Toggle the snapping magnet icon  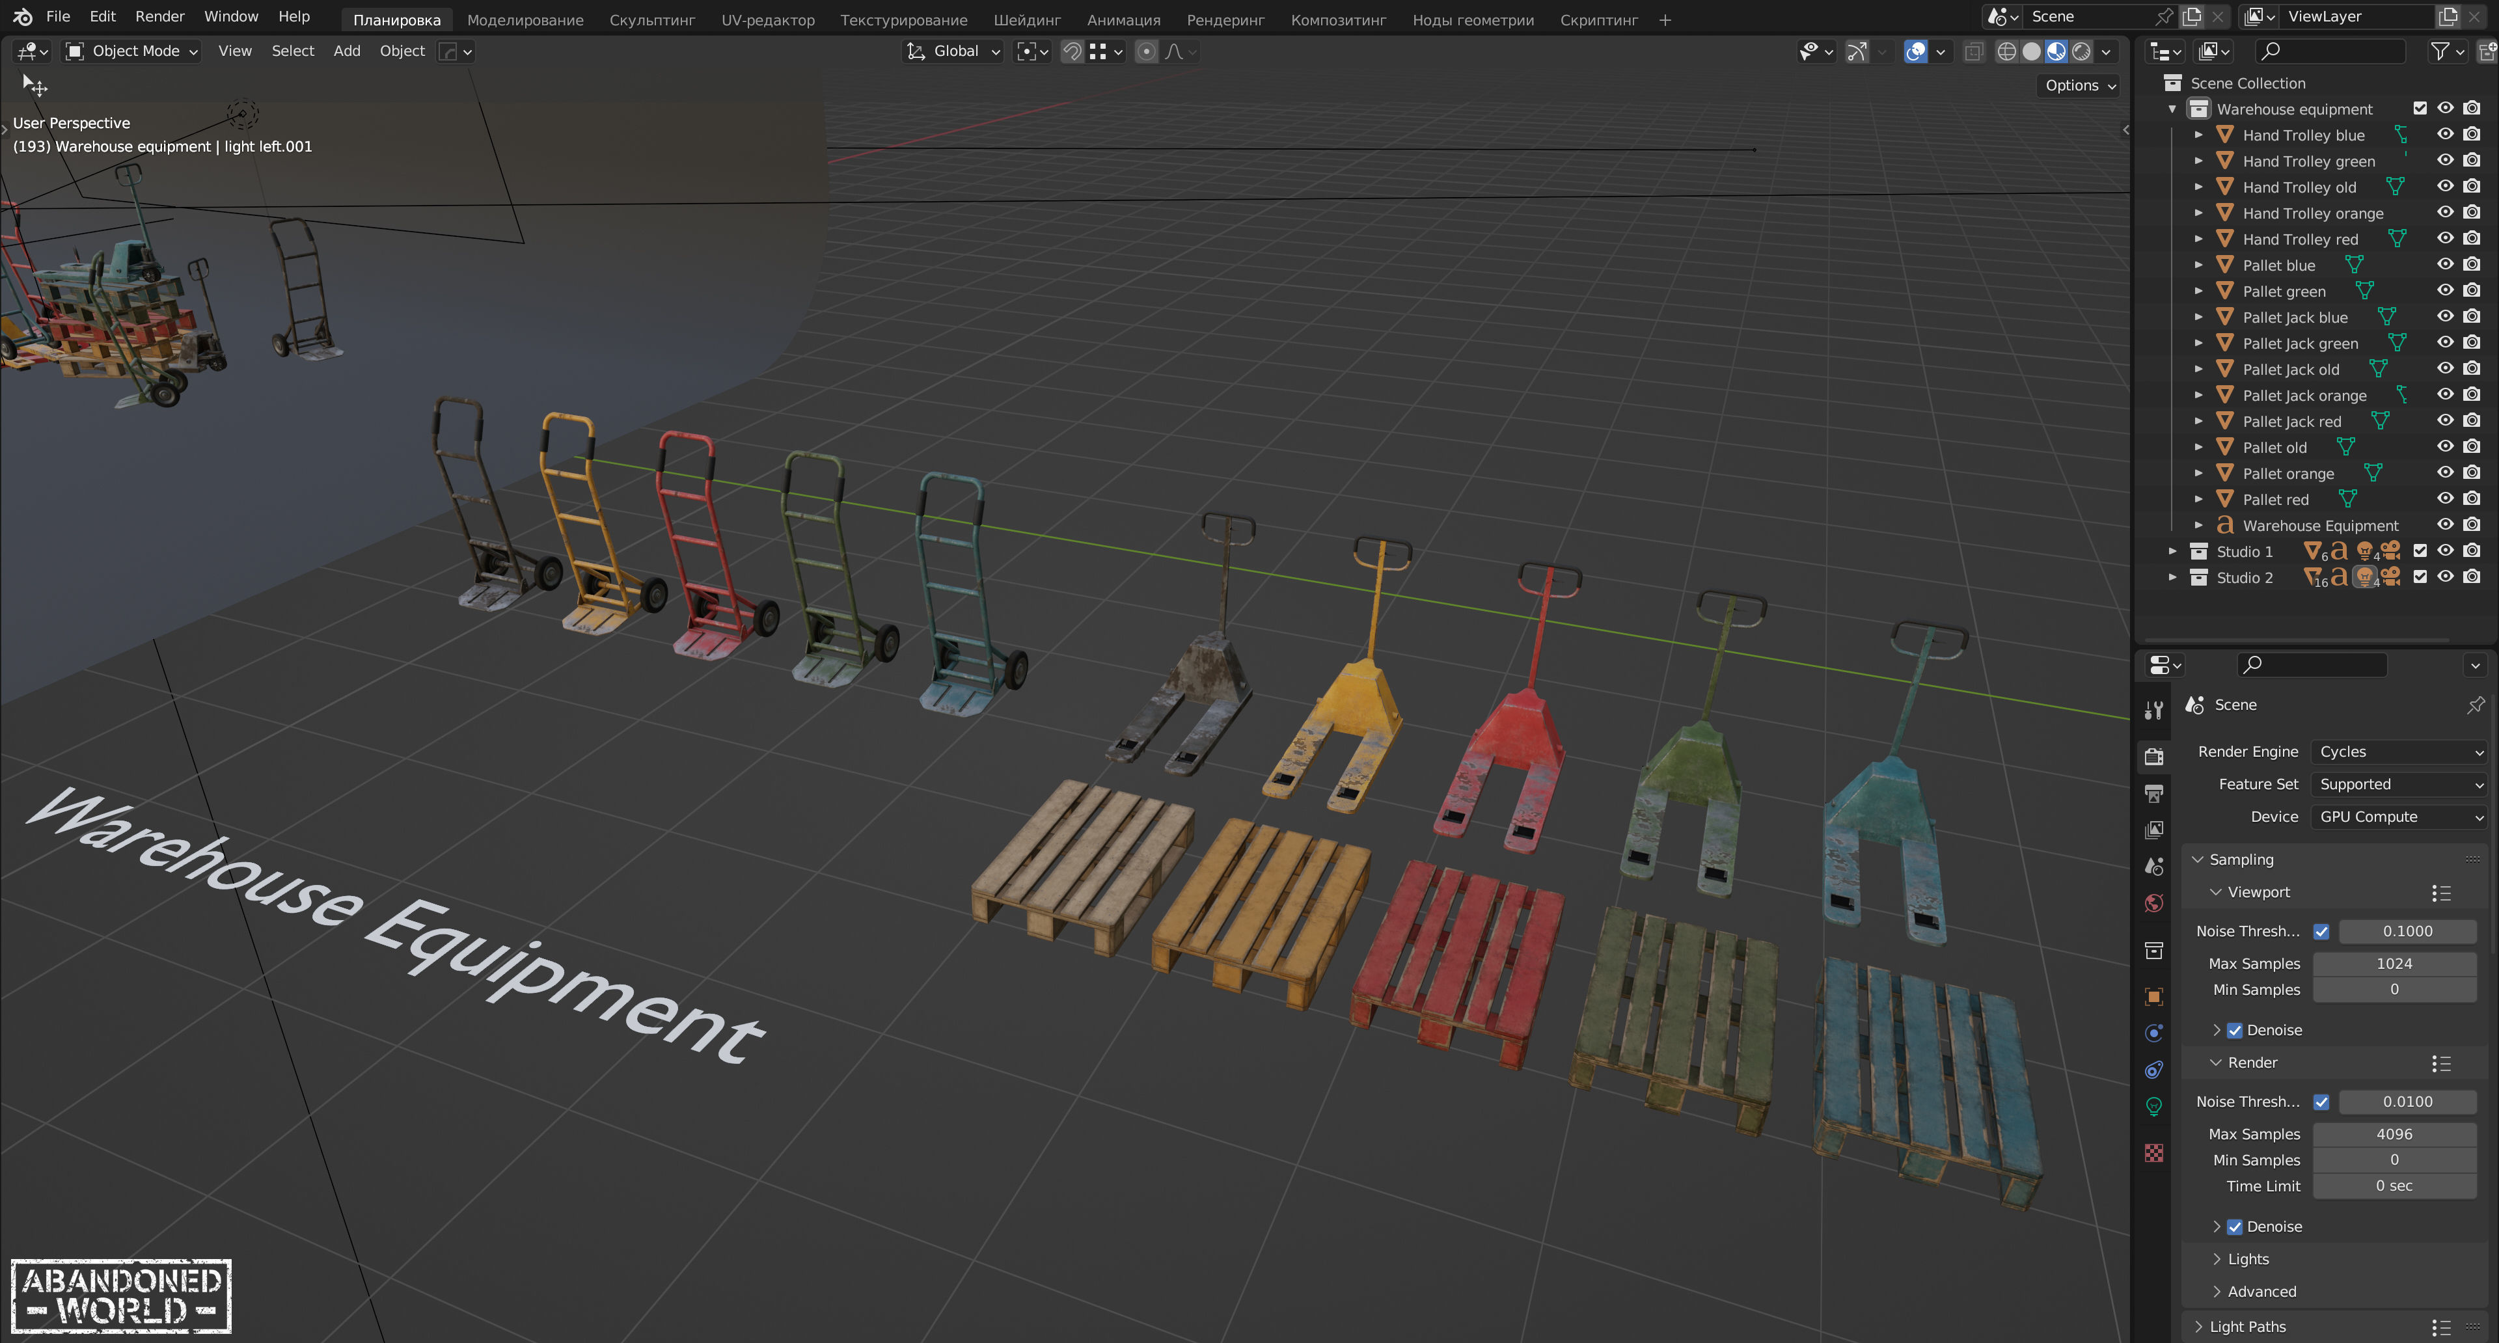click(x=1072, y=51)
